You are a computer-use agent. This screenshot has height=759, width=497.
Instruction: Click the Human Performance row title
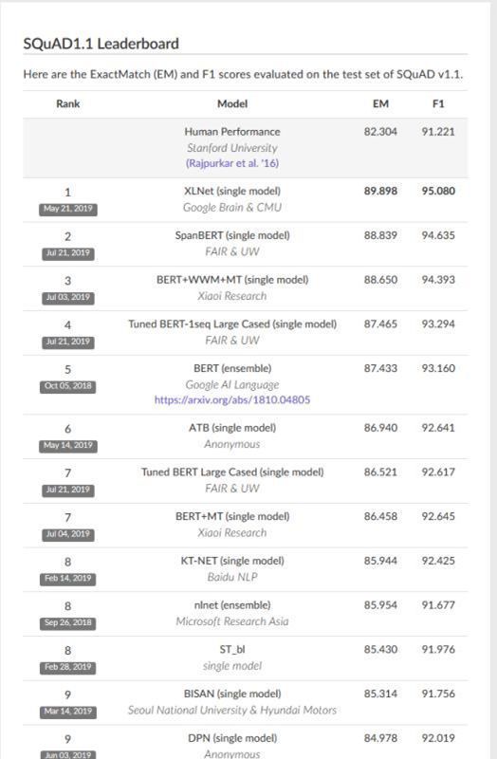[232, 132]
